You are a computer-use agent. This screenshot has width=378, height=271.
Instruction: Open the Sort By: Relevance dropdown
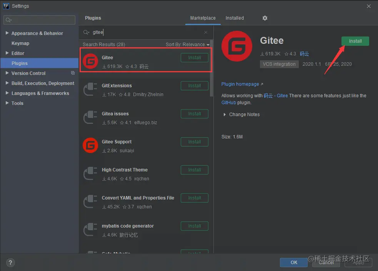coord(188,45)
